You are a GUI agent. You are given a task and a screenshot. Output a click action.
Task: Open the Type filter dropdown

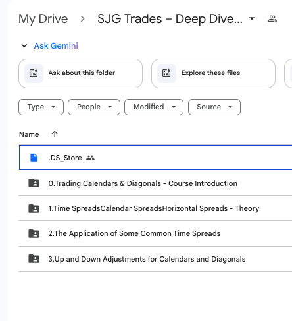pyautogui.click(x=41, y=107)
